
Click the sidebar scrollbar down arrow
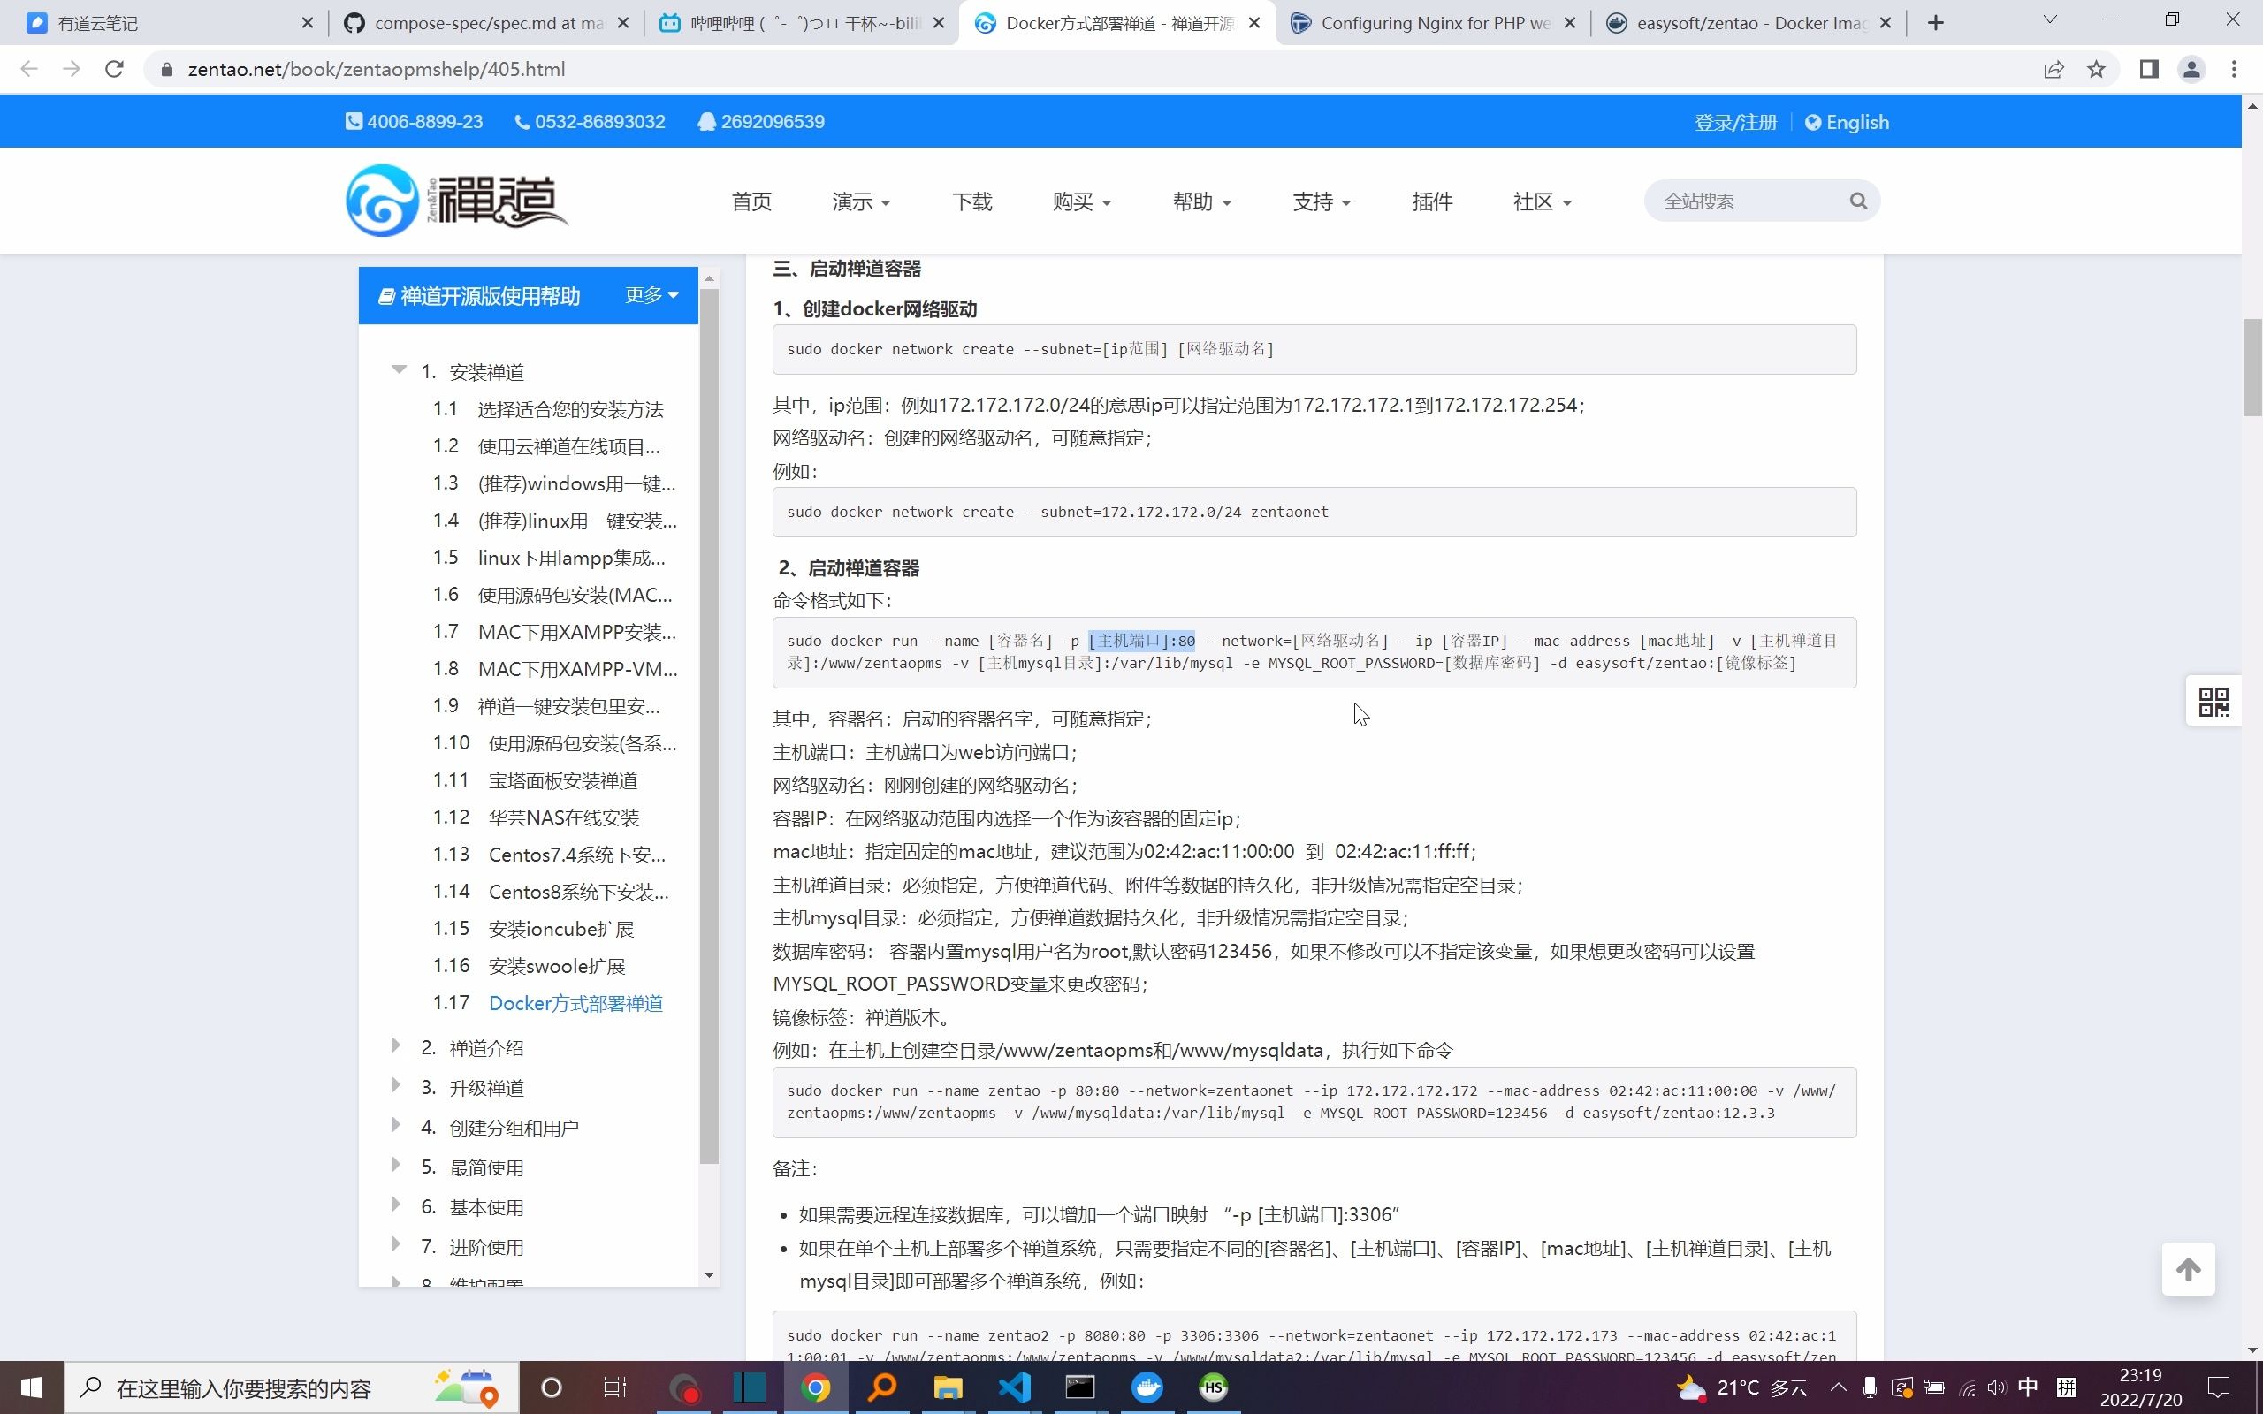pyautogui.click(x=709, y=1275)
